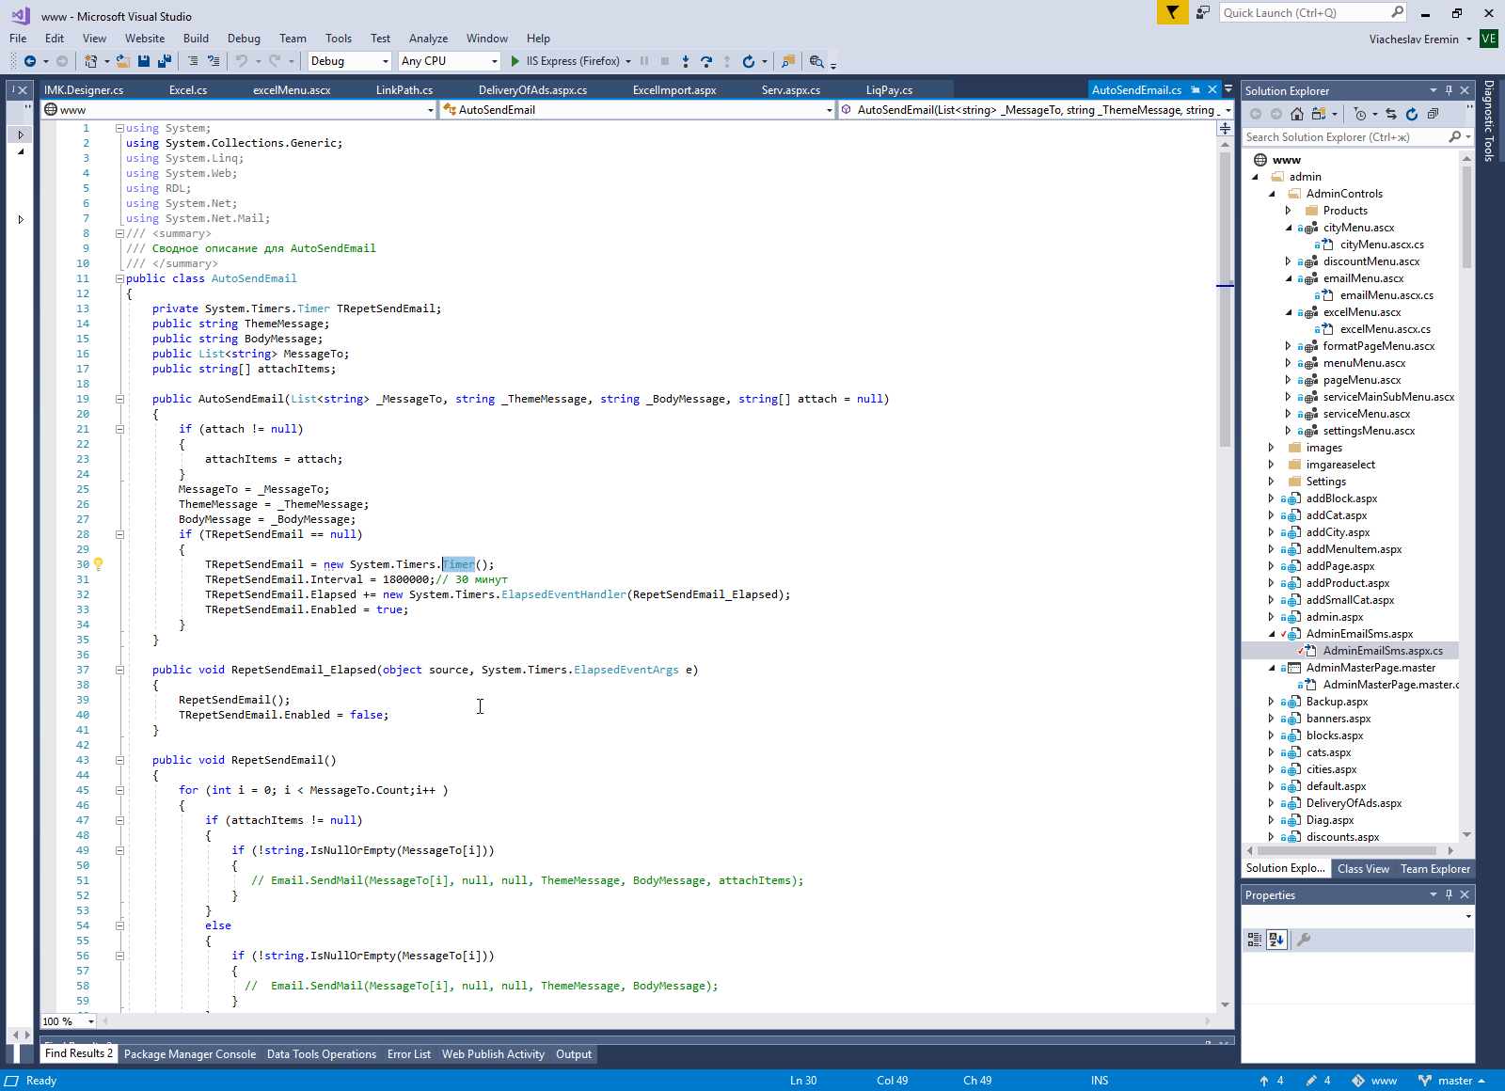
Task: Click the Pending Changes Filter clock icon
Action: click(1360, 114)
